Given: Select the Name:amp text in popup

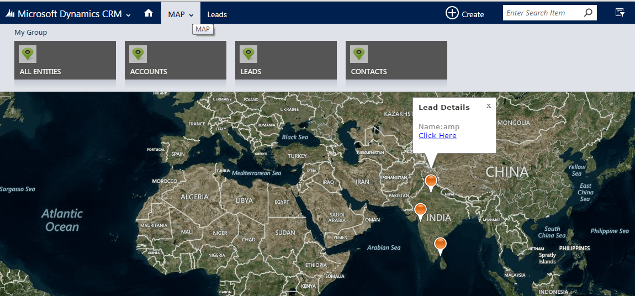Looking at the screenshot, I should pos(439,127).
